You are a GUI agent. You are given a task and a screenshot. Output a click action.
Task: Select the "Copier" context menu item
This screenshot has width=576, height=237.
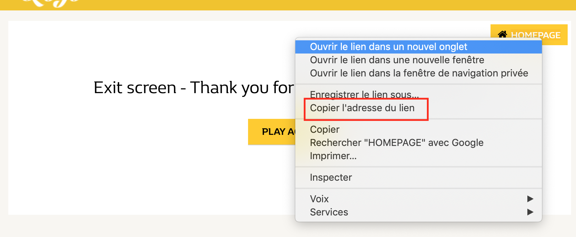418,129
